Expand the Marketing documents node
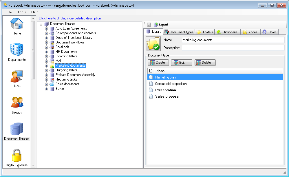Viewport: 289px width, 177px height. (x=46, y=66)
